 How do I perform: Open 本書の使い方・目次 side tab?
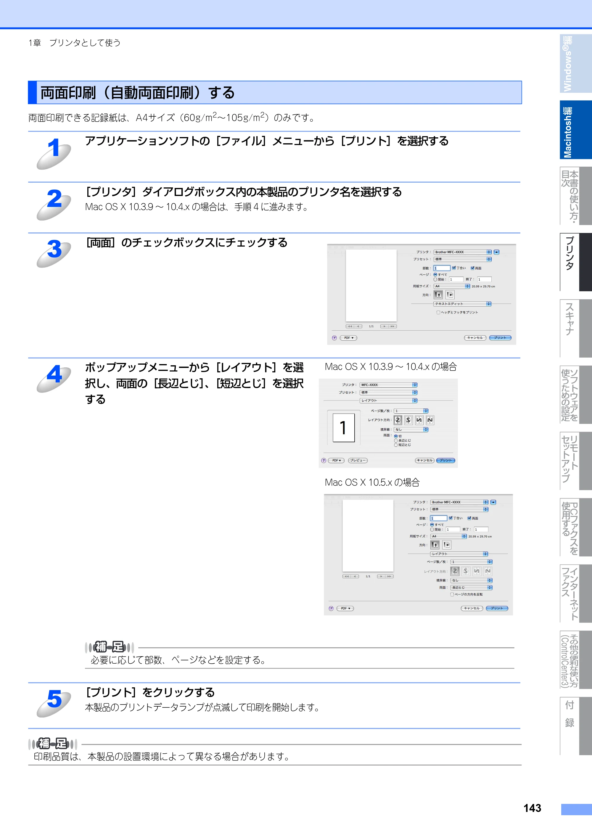point(576,196)
